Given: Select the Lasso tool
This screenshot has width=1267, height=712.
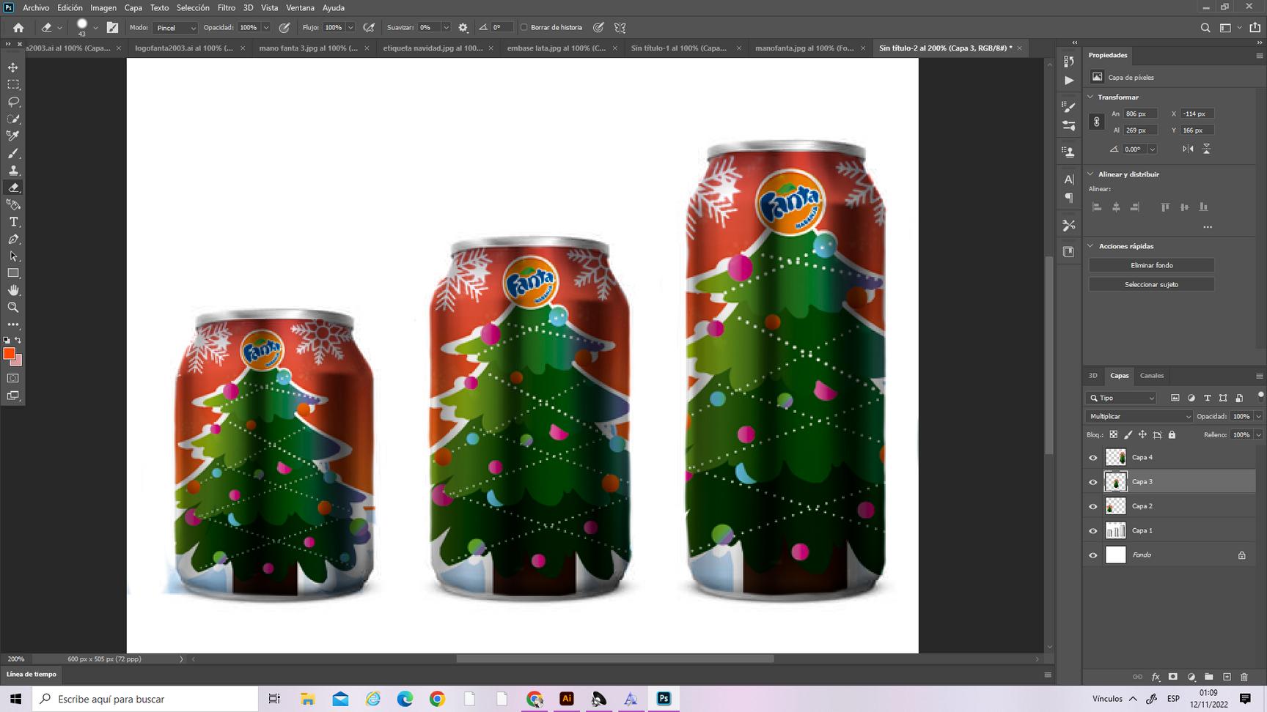Looking at the screenshot, I should pos(13,102).
